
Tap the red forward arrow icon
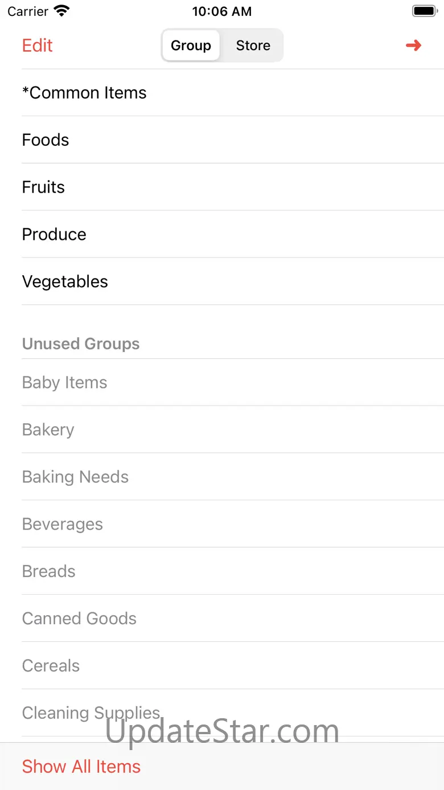tap(413, 46)
